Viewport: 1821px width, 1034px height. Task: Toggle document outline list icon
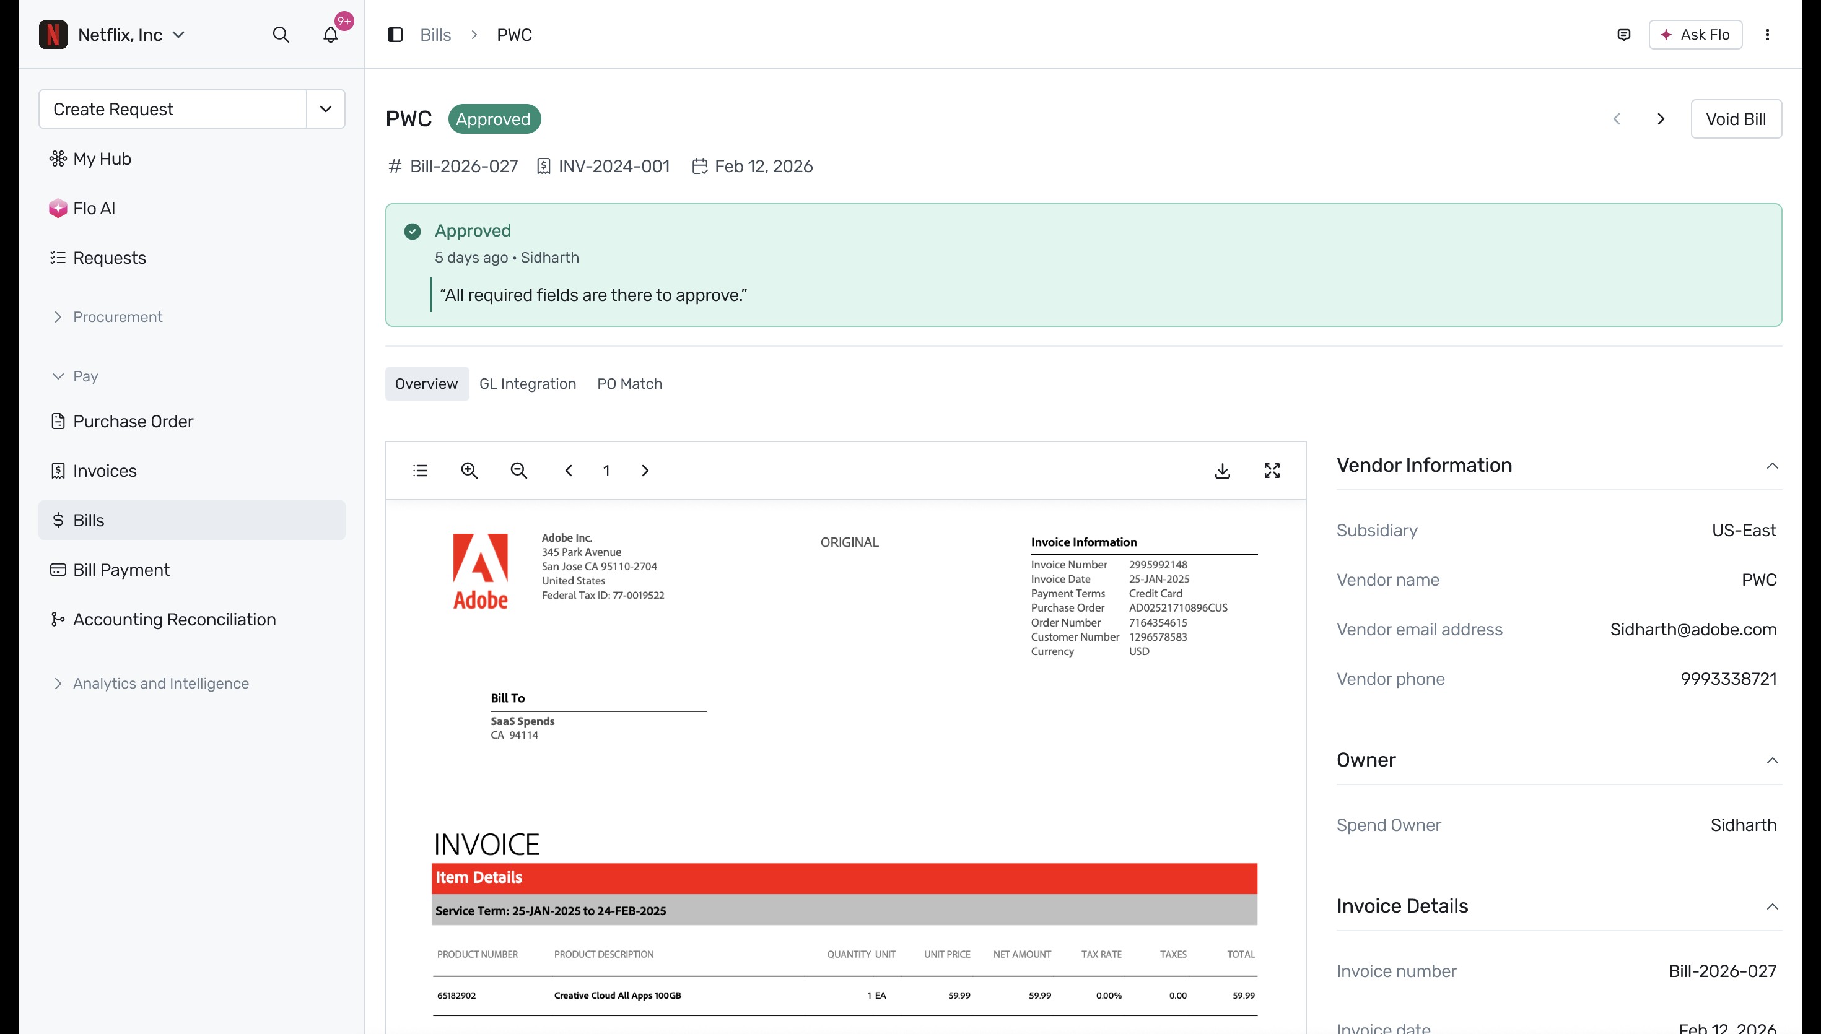421,471
